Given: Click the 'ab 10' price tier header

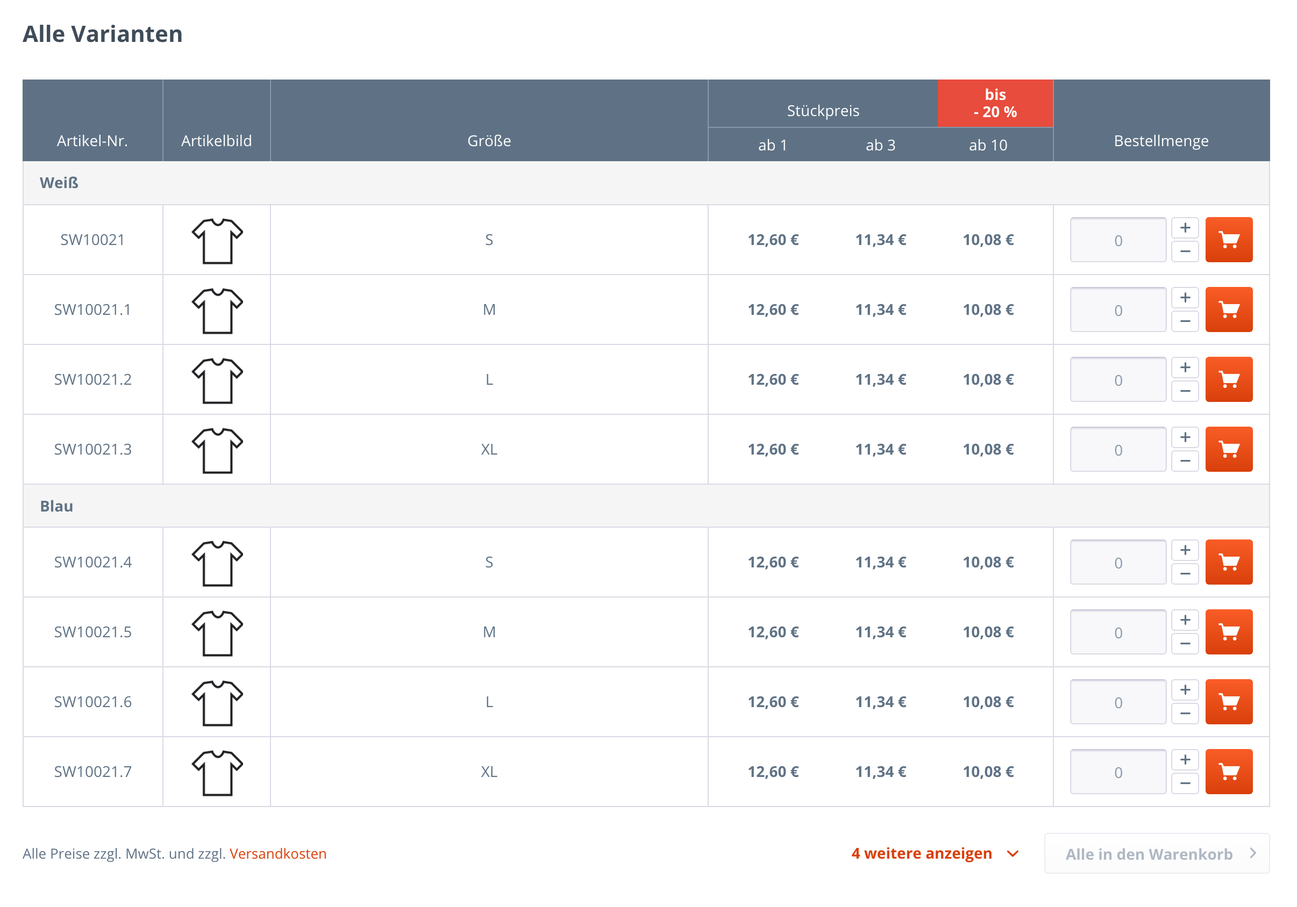Looking at the screenshot, I should pyautogui.click(x=988, y=145).
